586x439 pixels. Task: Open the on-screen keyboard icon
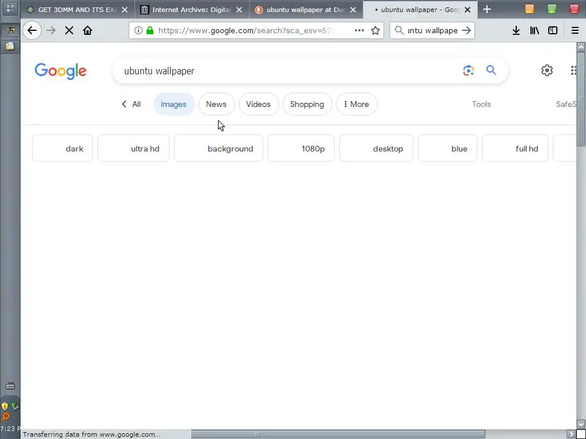click(10, 386)
